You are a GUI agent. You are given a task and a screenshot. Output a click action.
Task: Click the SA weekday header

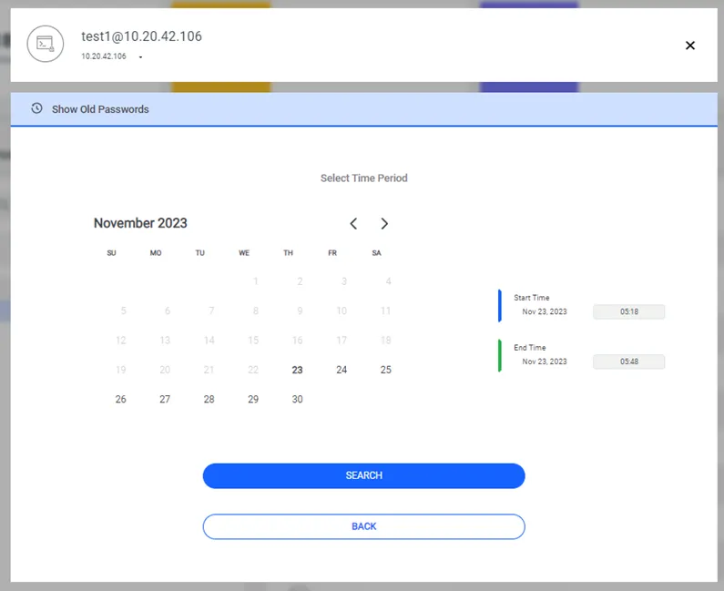coord(376,253)
